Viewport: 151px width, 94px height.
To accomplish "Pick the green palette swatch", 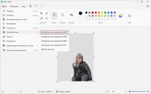I will 105,13.
